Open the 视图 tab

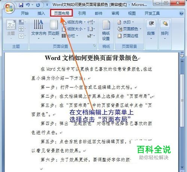132,13
